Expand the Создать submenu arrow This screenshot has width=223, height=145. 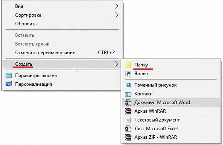point(117,64)
